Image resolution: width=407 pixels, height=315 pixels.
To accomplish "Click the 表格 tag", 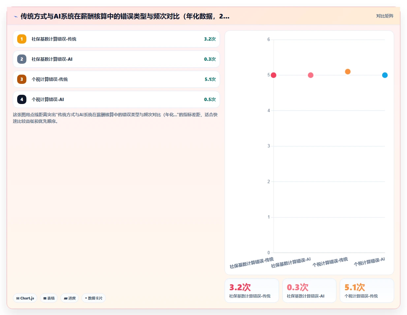I will pos(49,298).
